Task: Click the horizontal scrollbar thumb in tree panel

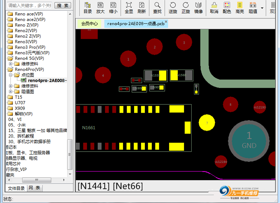Action: click(37, 180)
